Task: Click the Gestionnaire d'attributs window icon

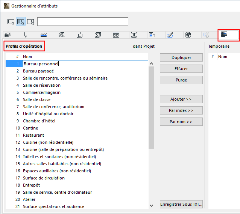Action: coord(6,6)
